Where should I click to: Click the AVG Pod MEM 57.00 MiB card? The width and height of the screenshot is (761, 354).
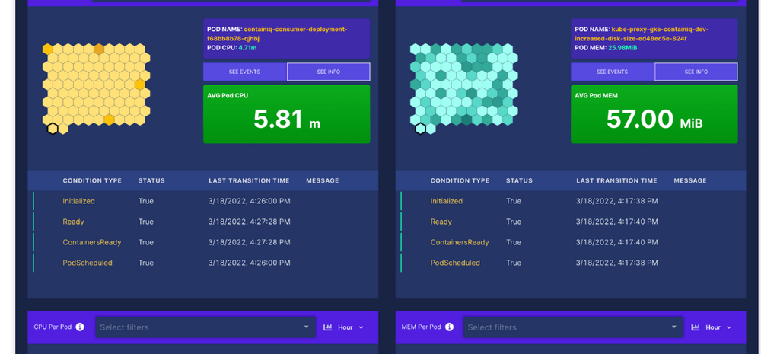(654, 114)
